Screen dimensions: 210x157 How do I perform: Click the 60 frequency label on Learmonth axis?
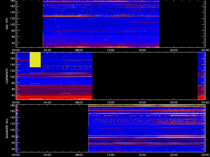[13, 89]
